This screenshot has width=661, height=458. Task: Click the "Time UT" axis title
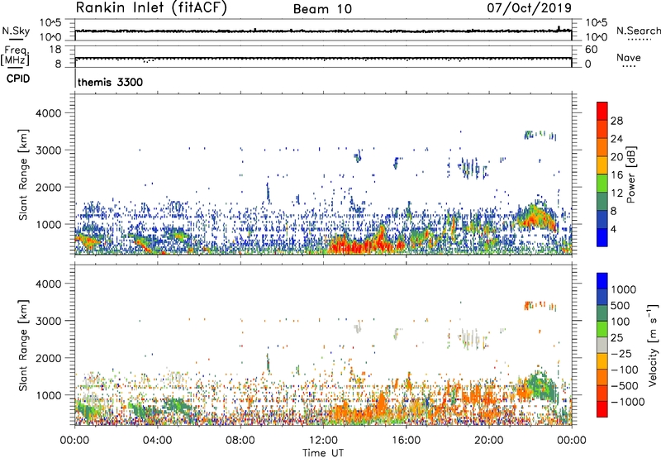point(323,453)
